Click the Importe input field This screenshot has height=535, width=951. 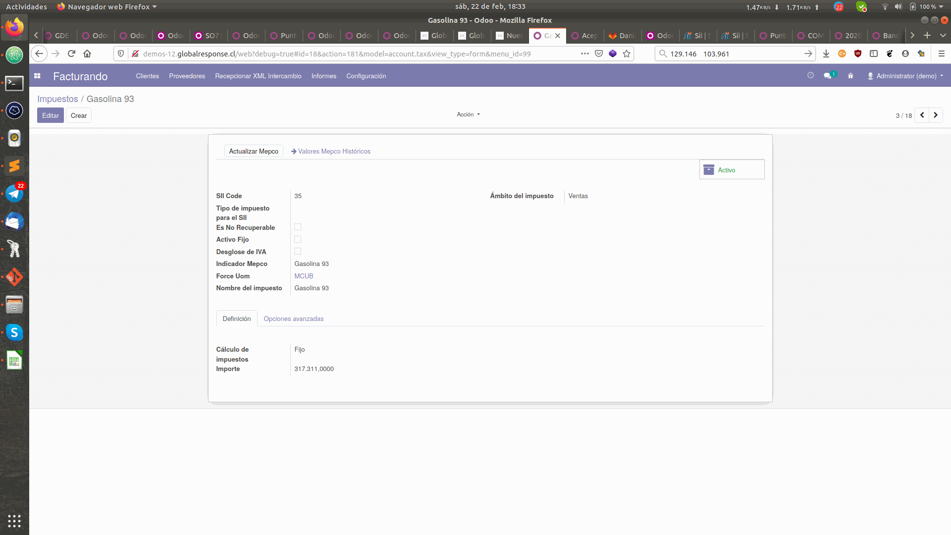[x=314, y=369]
